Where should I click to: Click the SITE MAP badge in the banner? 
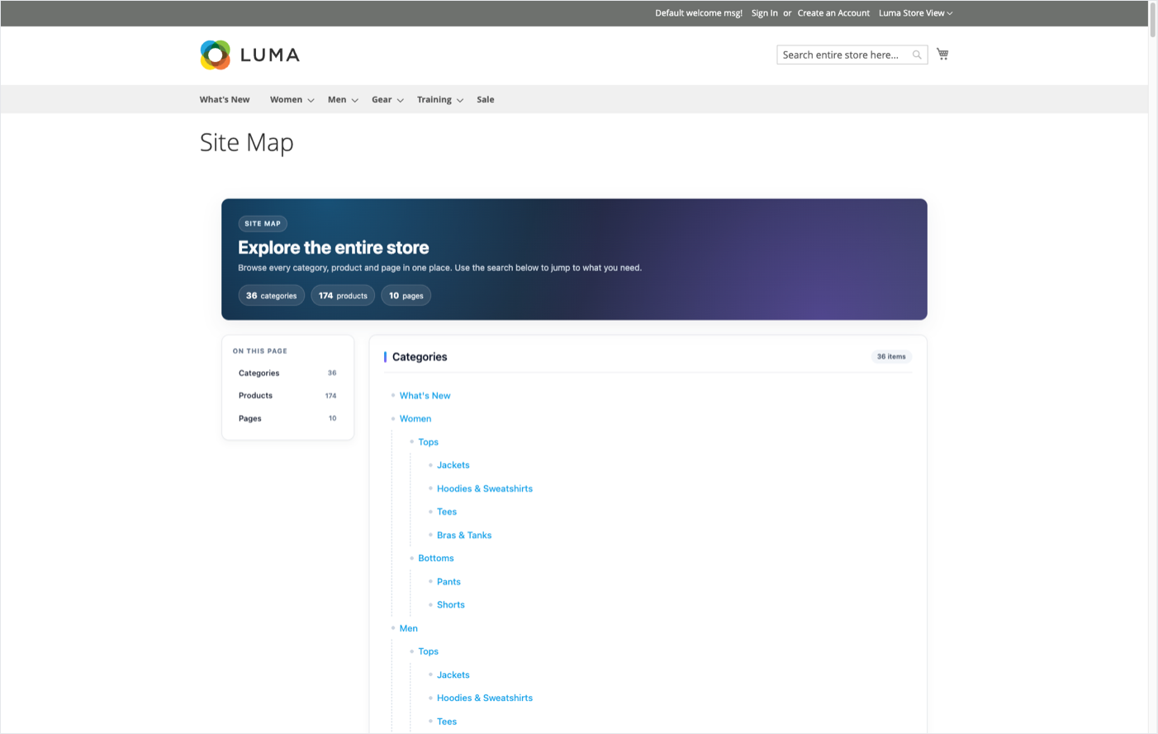[x=263, y=223]
